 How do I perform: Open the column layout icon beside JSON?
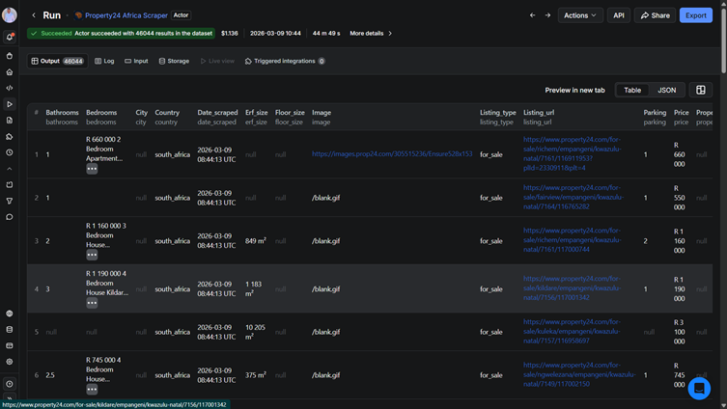click(x=701, y=91)
